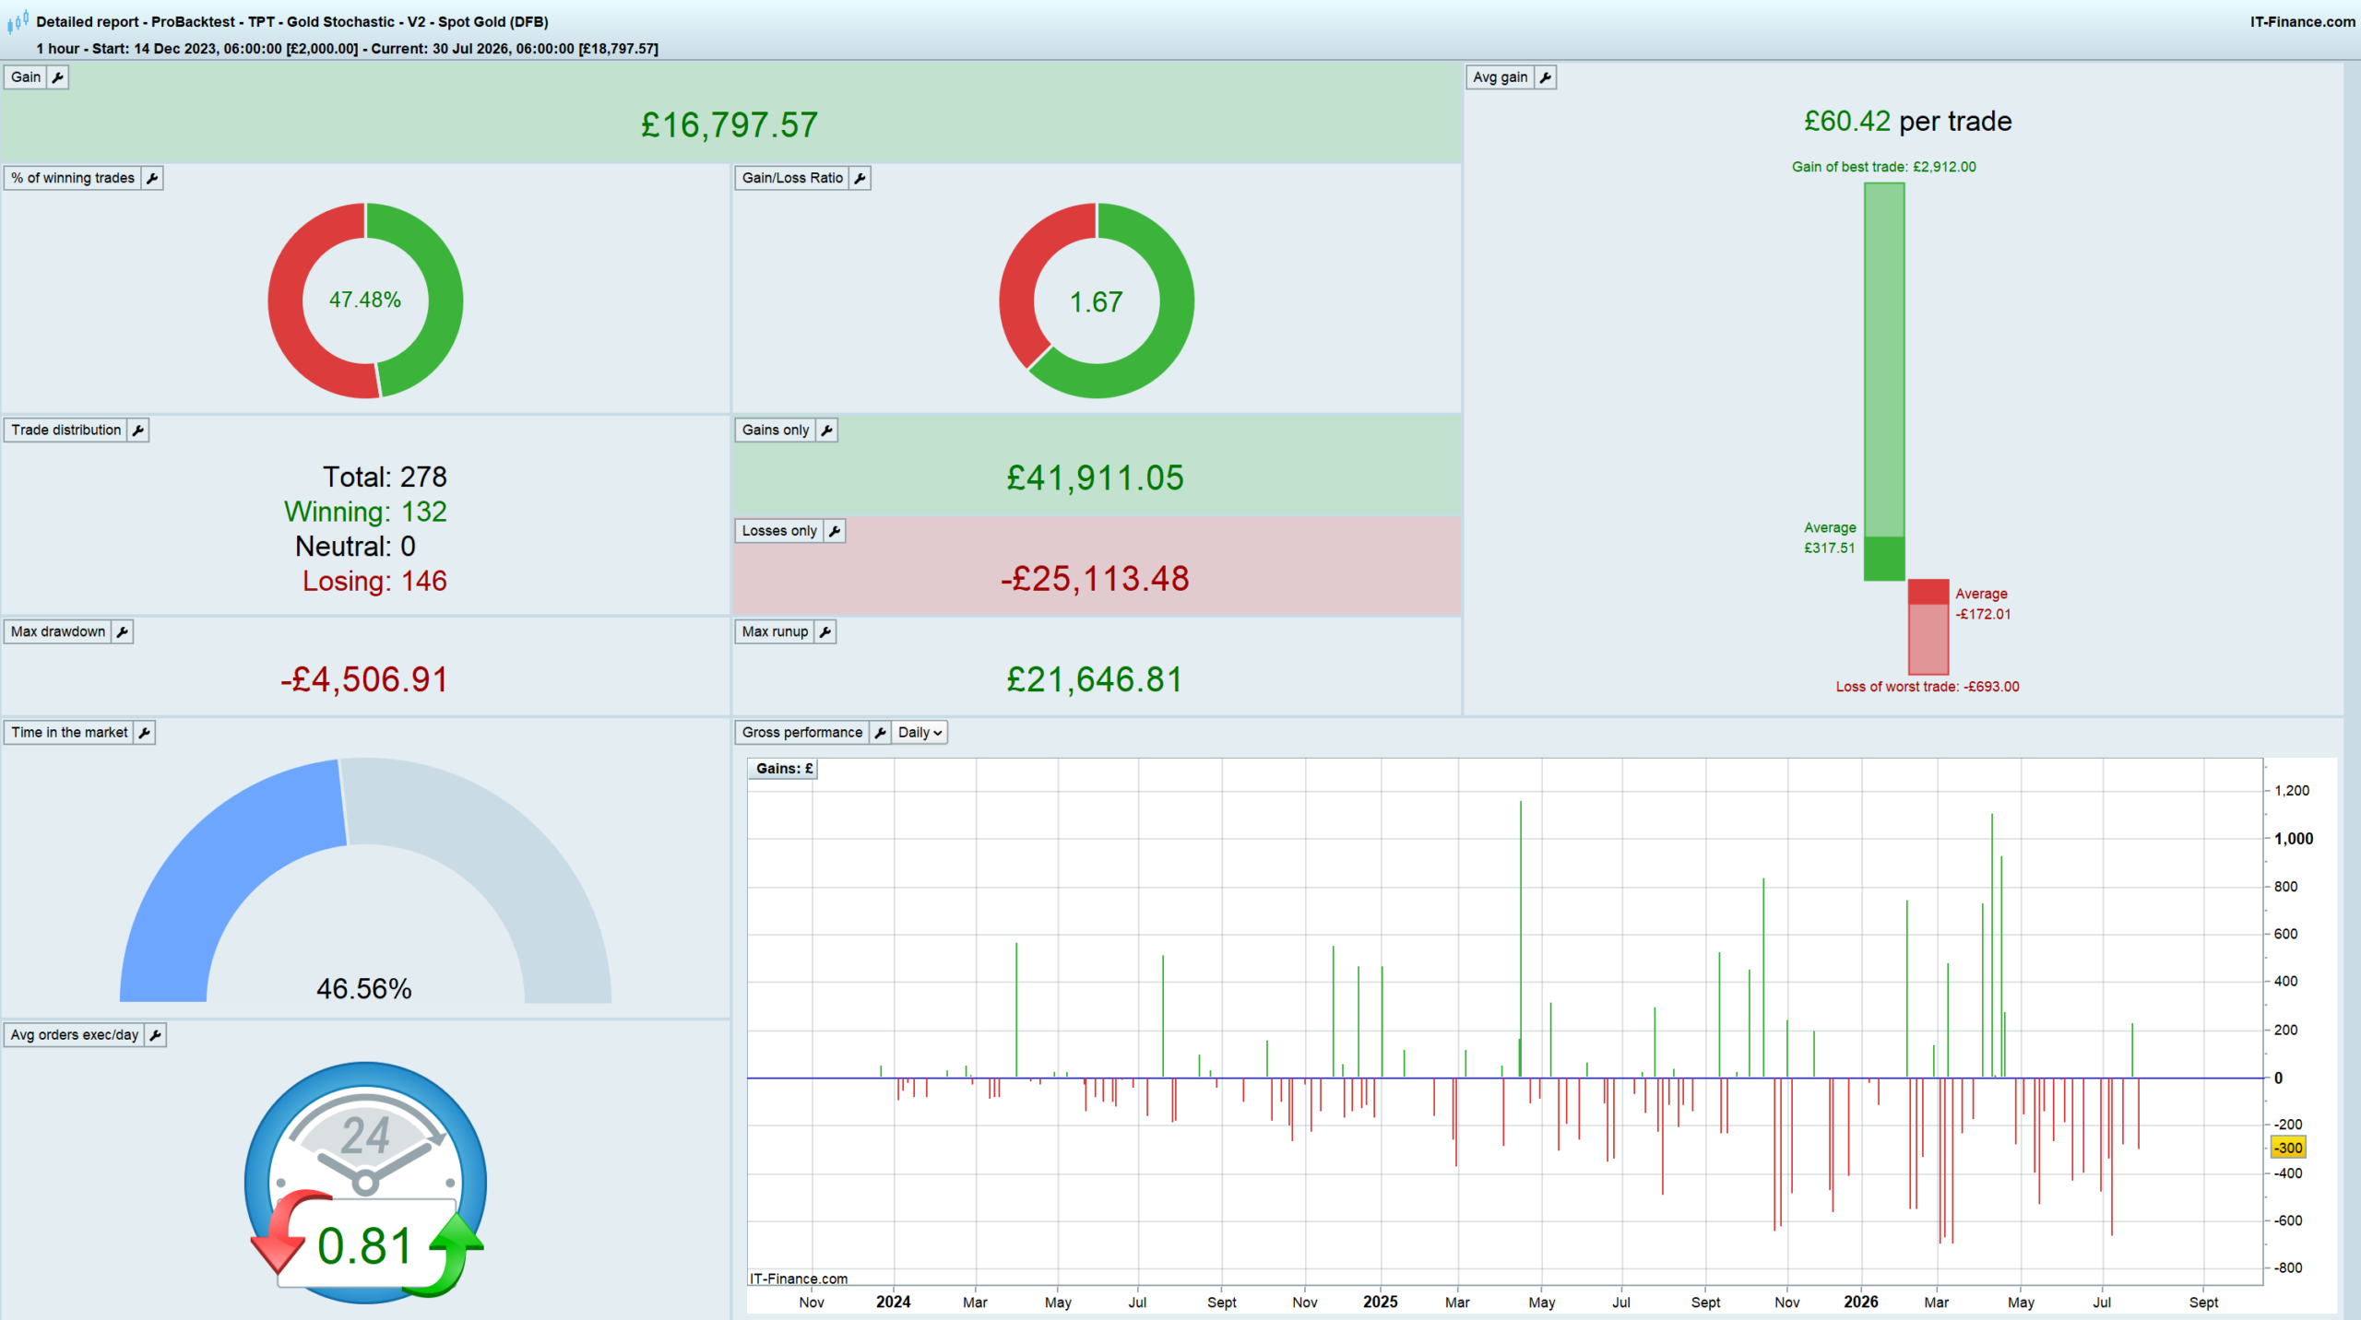Image resolution: width=2361 pixels, height=1320 pixels.
Task: Open the Gains only wrench settings
Action: coord(826,430)
